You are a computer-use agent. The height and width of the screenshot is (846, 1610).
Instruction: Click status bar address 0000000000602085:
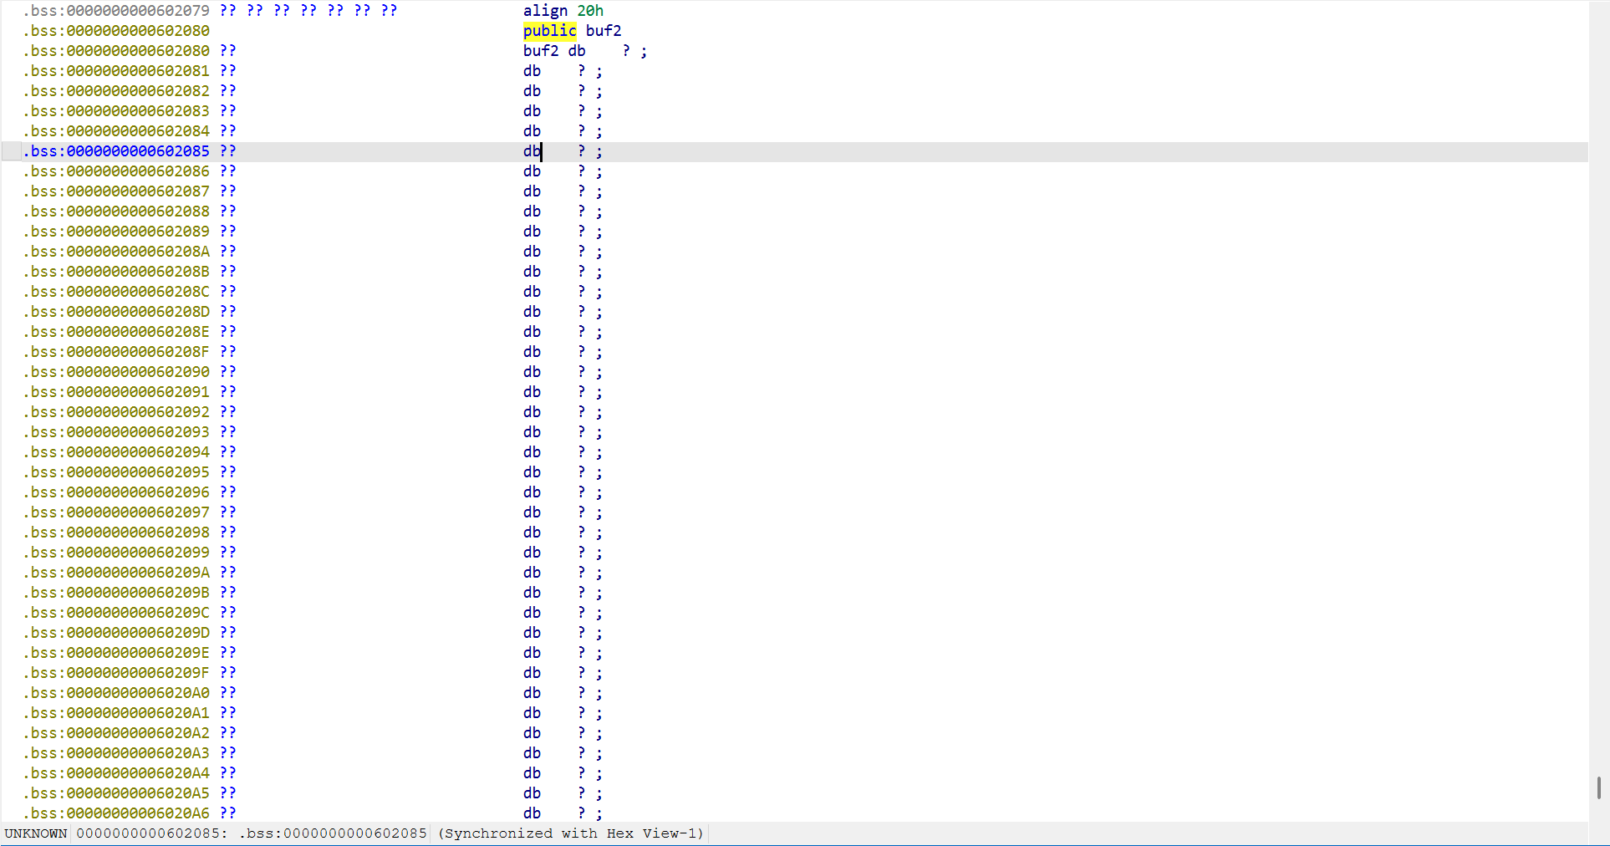(150, 833)
